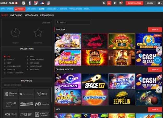Open VIRTUAL SPORTS in navigation bar
This screenshot has height=118, width=163.
click(76, 9)
